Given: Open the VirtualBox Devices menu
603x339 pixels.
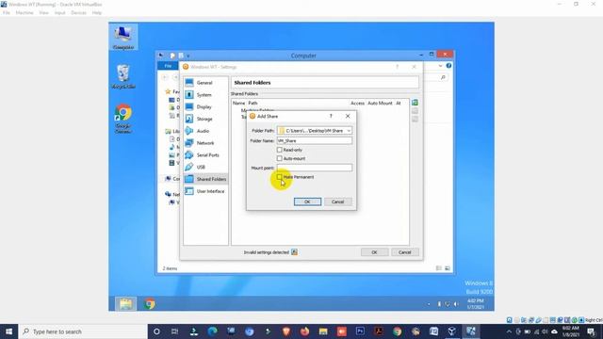Looking at the screenshot, I should coord(78,12).
